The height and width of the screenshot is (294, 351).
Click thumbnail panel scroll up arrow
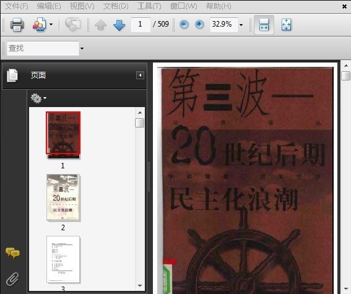pos(140,113)
